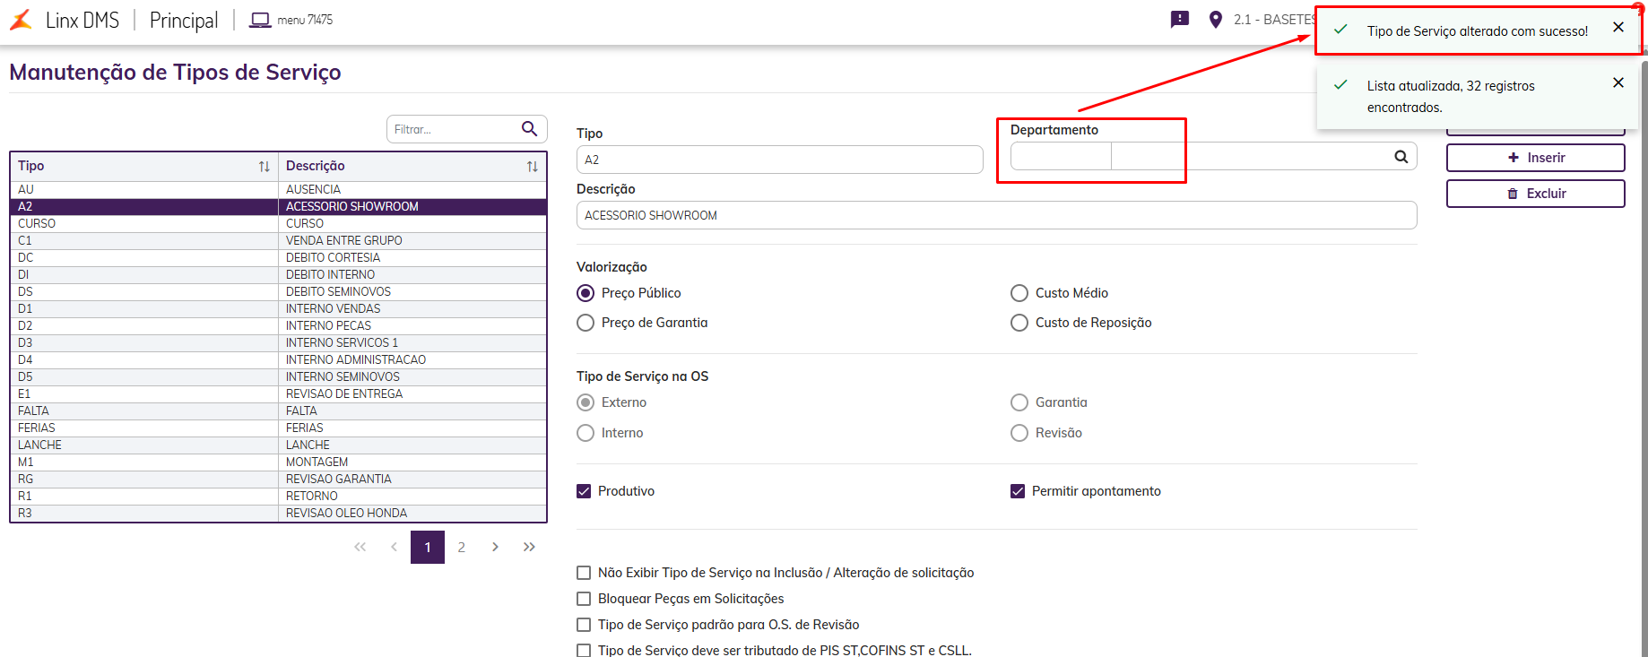This screenshot has height=657, width=1648.
Task: Go to next page using single chevron
Action: 495,547
